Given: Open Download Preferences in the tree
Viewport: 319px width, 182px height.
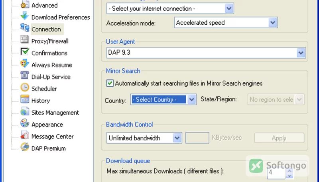Looking at the screenshot, I should tap(61, 17).
